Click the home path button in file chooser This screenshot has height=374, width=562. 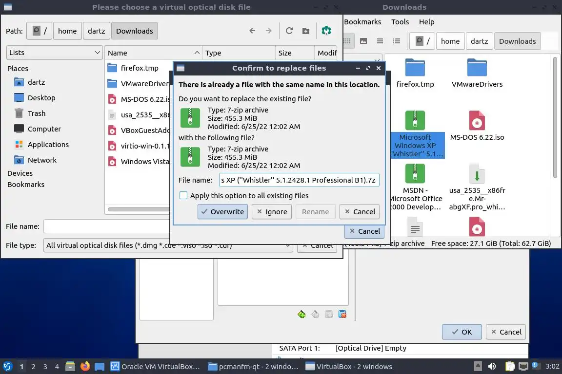click(67, 31)
